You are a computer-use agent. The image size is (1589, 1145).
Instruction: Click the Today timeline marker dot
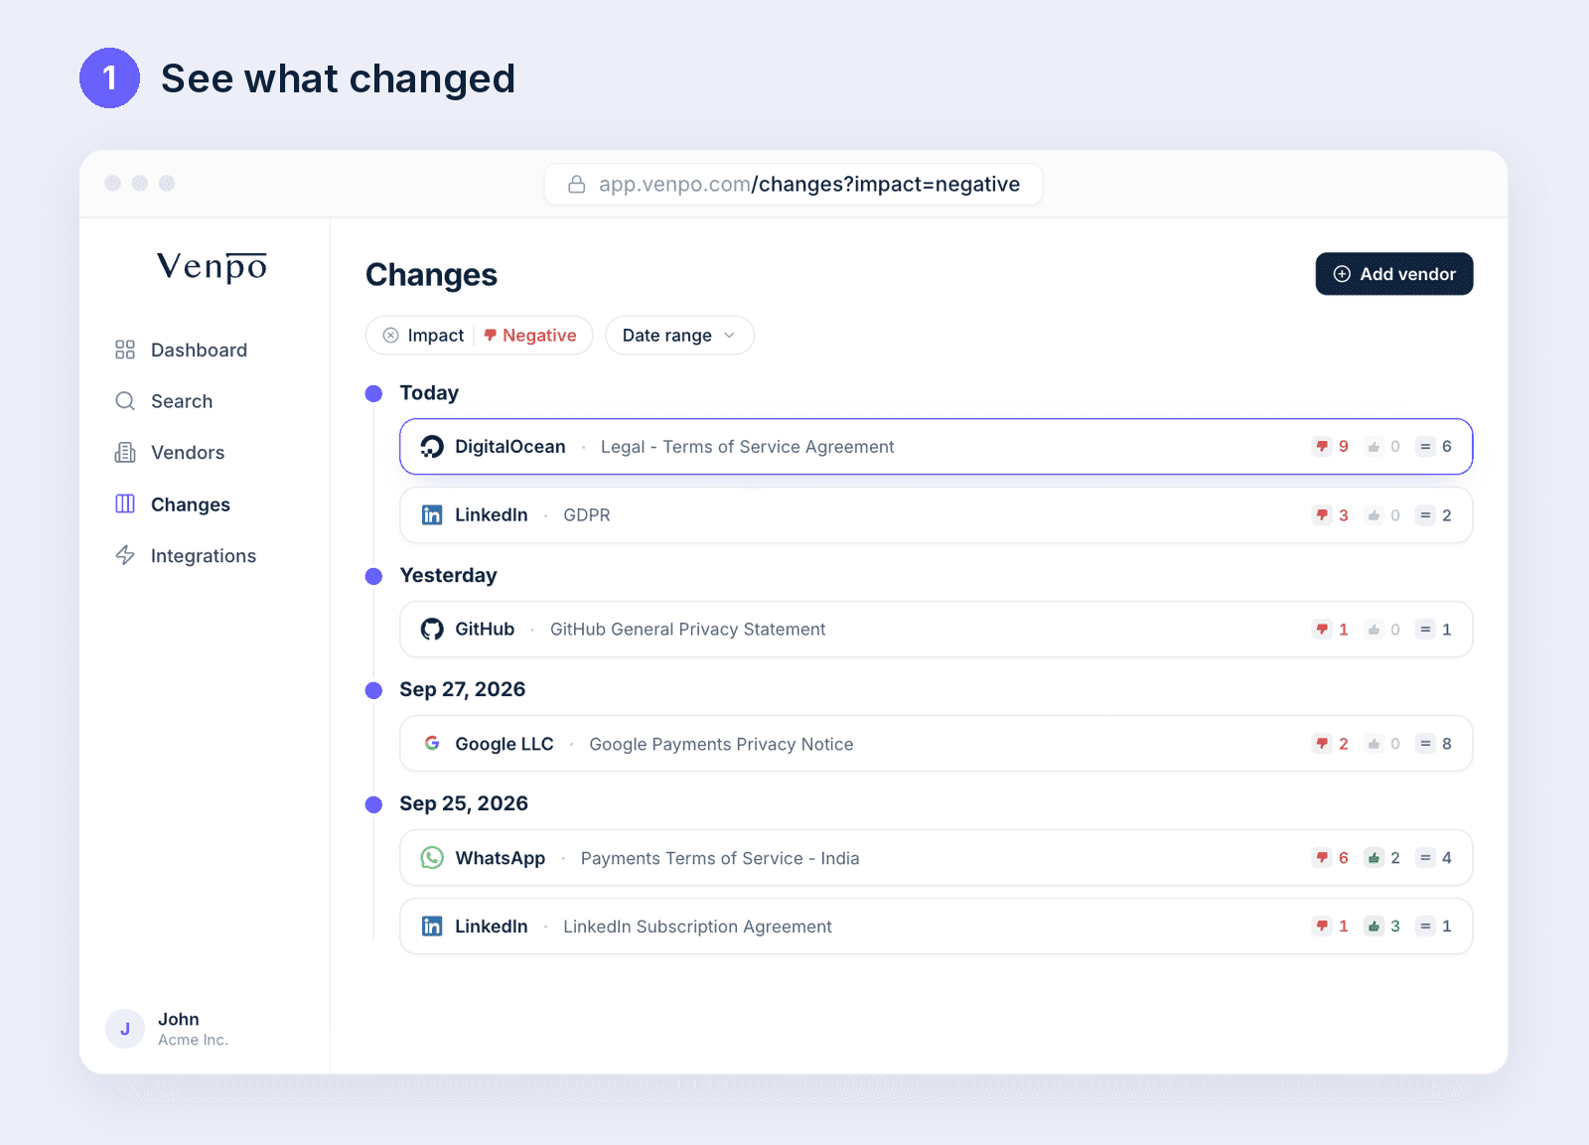(x=374, y=393)
